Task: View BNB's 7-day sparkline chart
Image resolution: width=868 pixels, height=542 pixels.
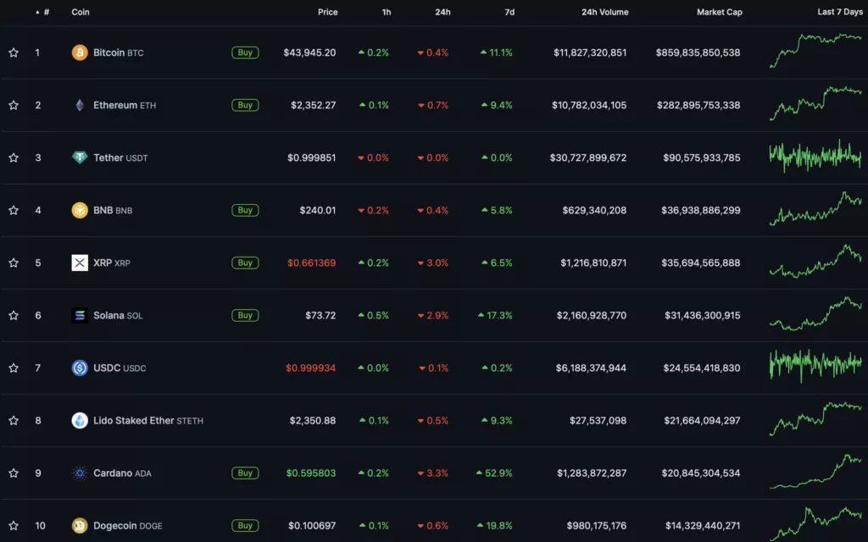Action: point(815,208)
